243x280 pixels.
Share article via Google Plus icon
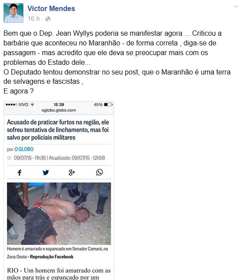pos(72,172)
